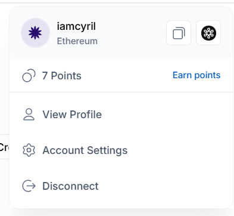This screenshot has width=234, height=216.
Task: Click the gear icon beside Account Settings
Action: (29, 150)
